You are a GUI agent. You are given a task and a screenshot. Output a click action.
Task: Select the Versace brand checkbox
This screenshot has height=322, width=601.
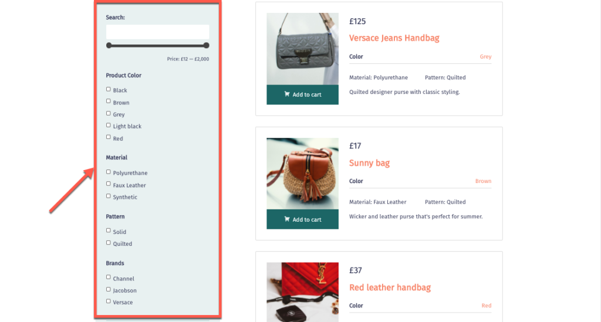[x=109, y=301]
